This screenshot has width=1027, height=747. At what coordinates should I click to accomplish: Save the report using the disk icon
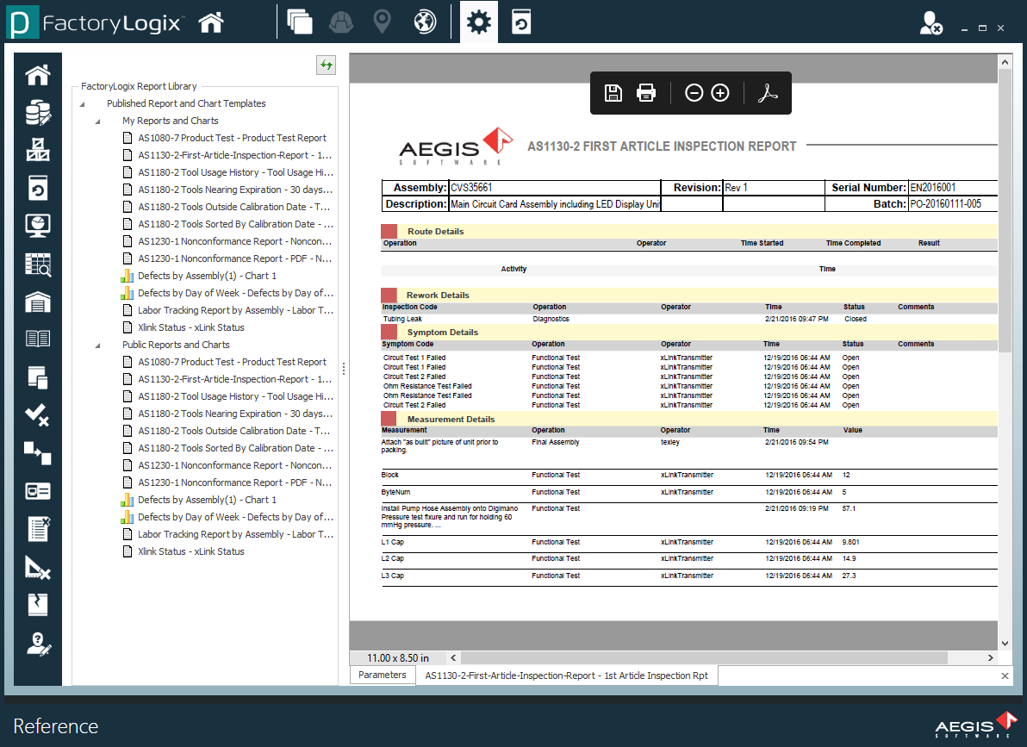click(613, 92)
